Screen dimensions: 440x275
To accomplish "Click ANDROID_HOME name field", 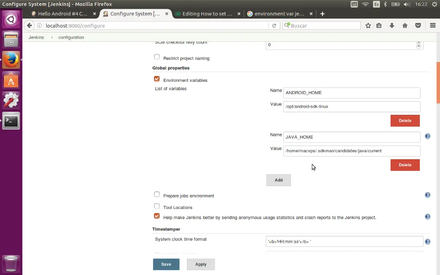I will point(352,93).
